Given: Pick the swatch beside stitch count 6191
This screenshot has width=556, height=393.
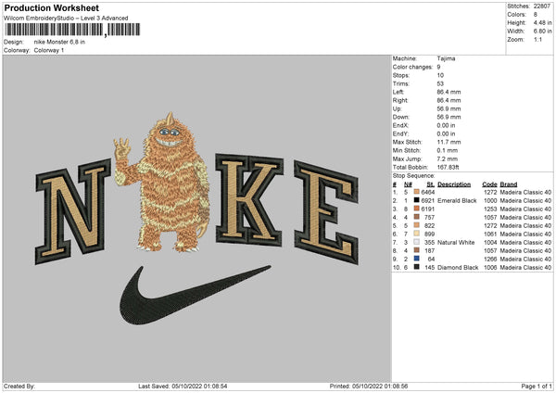Looking at the screenshot, I should point(417,209).
